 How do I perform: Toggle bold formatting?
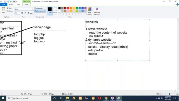point(22,13)
